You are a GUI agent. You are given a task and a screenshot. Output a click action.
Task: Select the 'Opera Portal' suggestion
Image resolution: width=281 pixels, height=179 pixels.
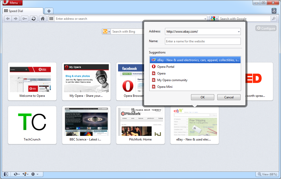pos(195,67)
